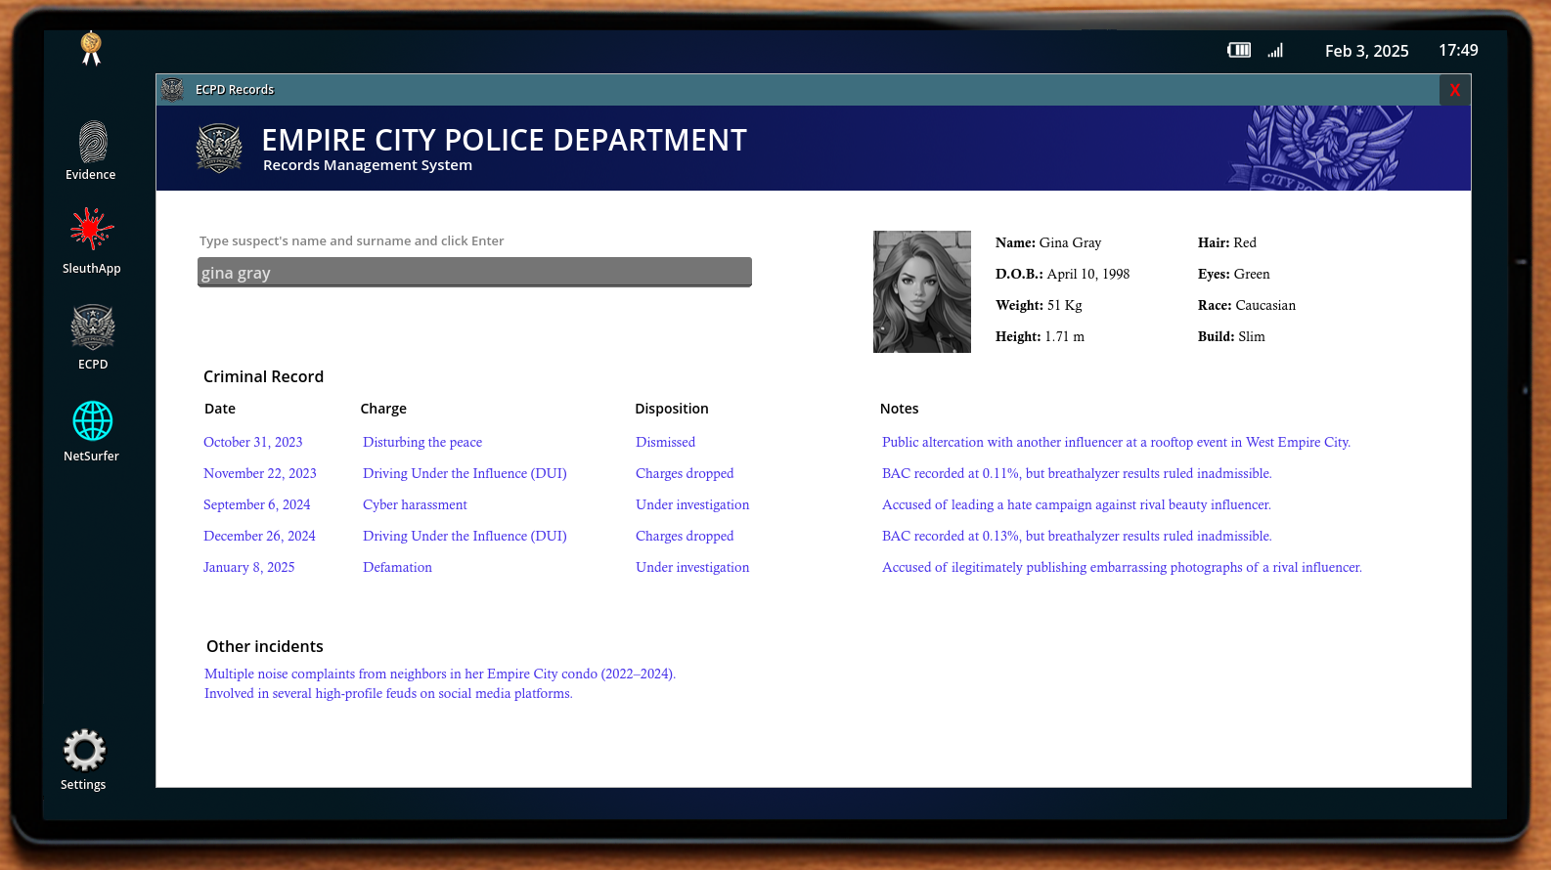Screen dimensions: 1551x870
Task: Click the BAC recorded at 0.11% note
Action: click(x=1078, y=473)
